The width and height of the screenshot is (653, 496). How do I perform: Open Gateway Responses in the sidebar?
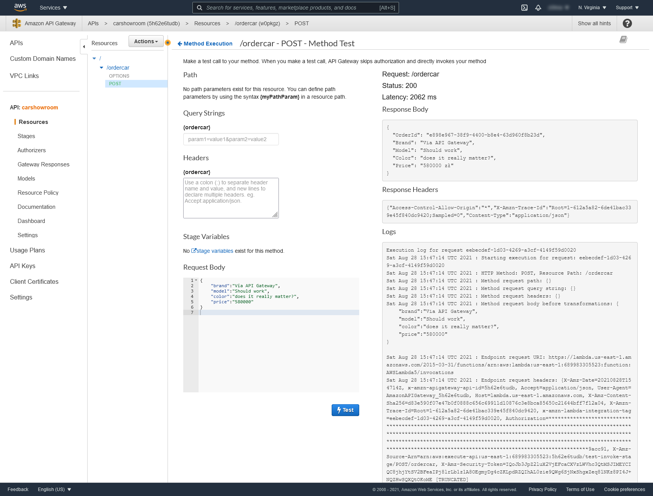coord(44,164)
